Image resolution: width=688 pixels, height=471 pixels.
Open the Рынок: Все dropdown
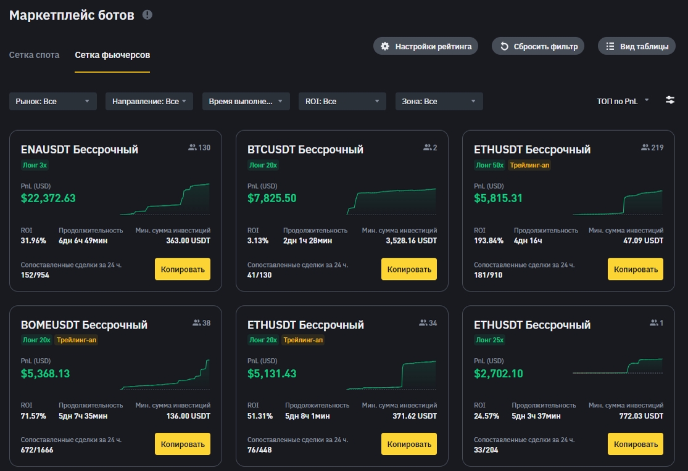53,101
